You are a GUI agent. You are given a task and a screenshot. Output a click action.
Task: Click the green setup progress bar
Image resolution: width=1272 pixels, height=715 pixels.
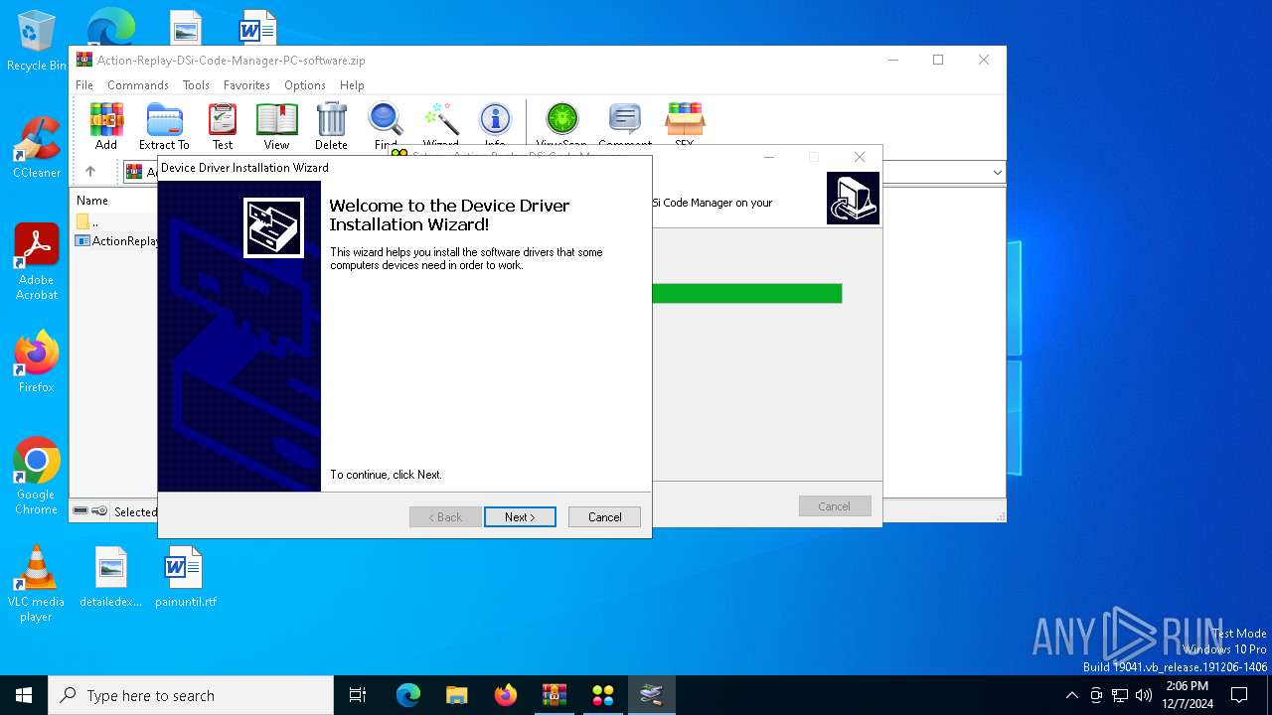coord(747,293)
